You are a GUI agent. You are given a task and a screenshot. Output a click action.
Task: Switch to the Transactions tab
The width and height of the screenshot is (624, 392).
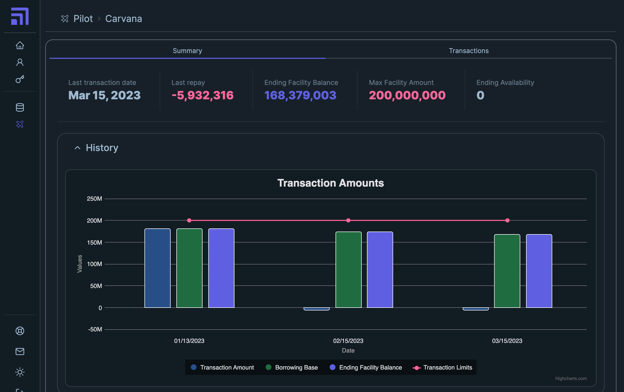pos(469,51)
